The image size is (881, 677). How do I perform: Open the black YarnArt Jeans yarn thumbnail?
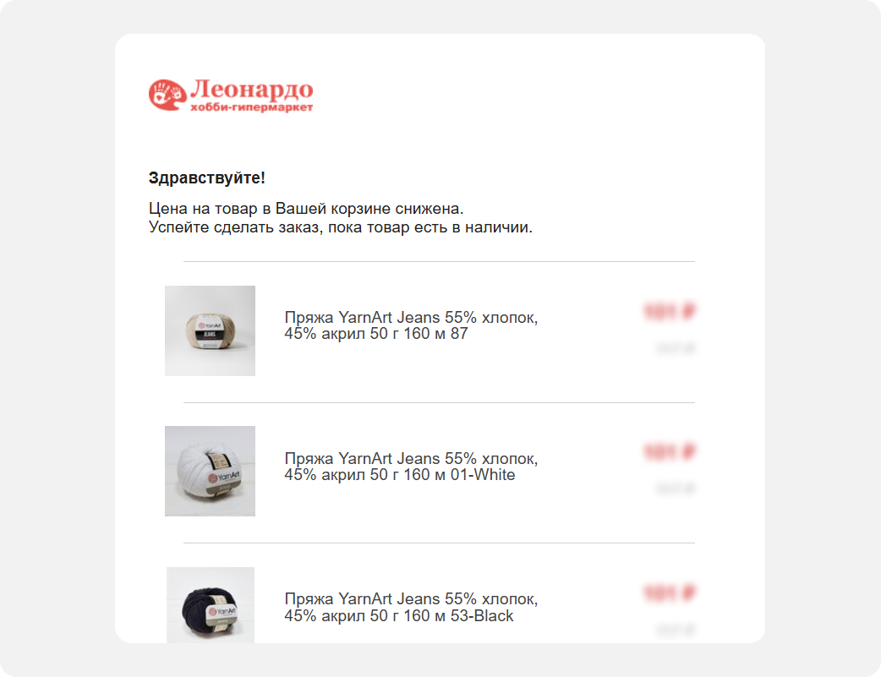pyautogui.click(x=211, y=605)
